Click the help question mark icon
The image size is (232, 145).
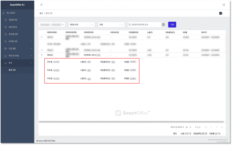(x=163, y=25)
